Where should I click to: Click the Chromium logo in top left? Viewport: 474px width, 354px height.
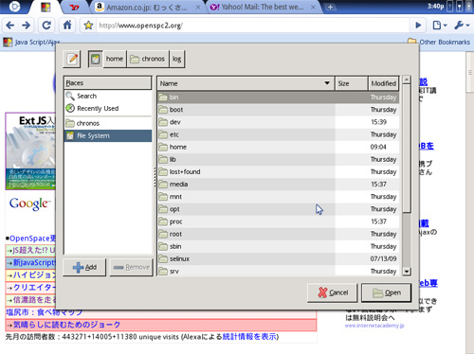pyautogui.click(x=14, y=7)
